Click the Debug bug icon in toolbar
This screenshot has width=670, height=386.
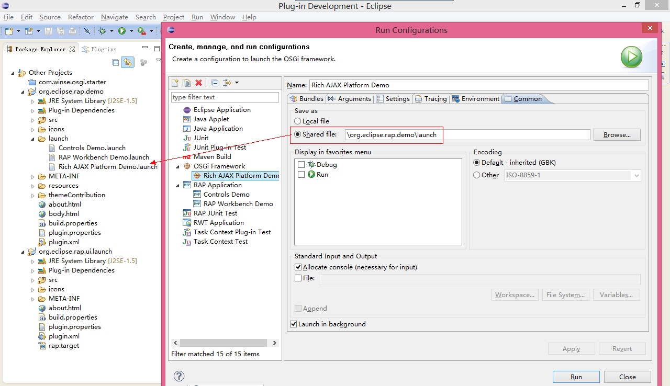tap(103, 31)
